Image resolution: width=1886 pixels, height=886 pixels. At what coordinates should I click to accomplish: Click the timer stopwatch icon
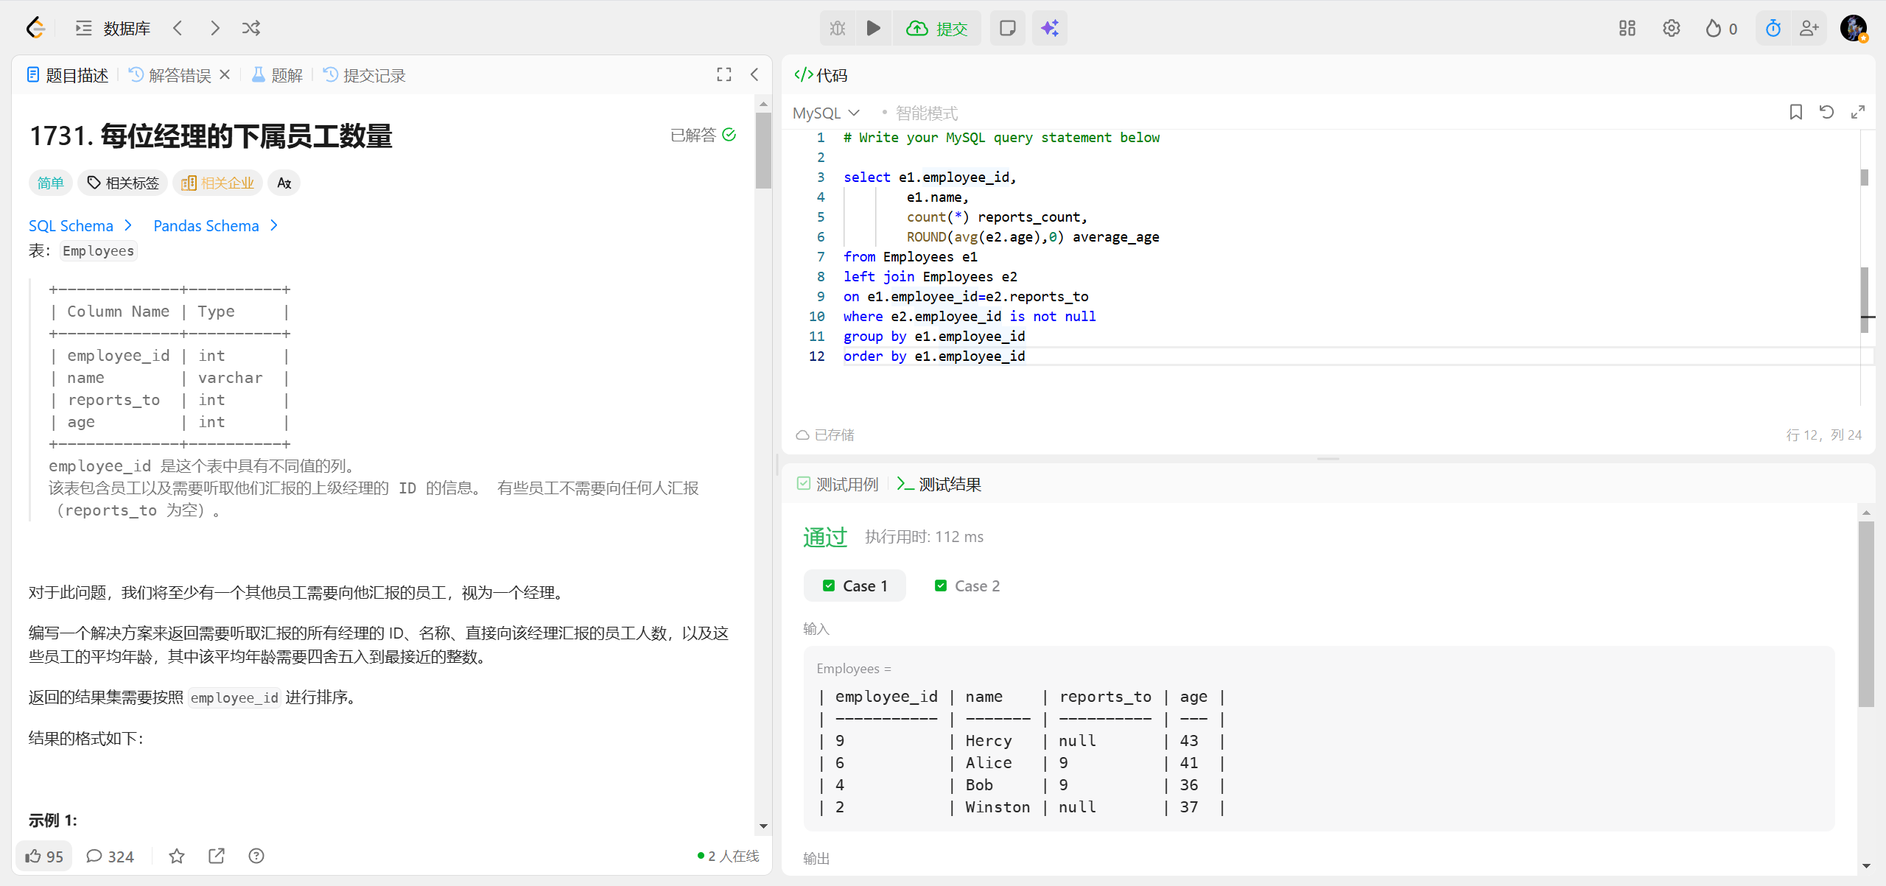1773,28
